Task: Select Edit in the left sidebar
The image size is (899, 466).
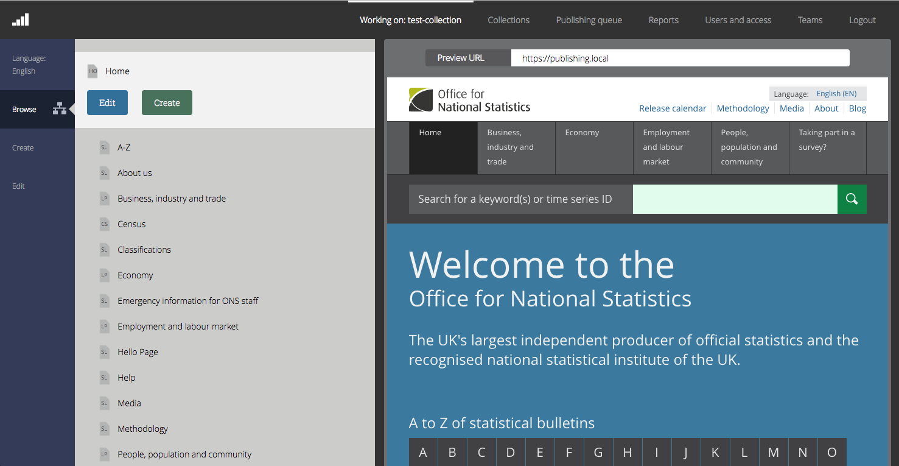Action: (37, 186)
